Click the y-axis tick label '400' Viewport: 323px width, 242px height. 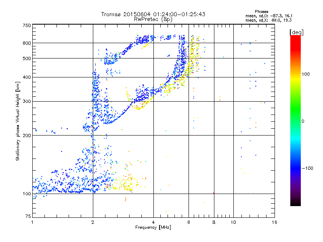(27, 77)
